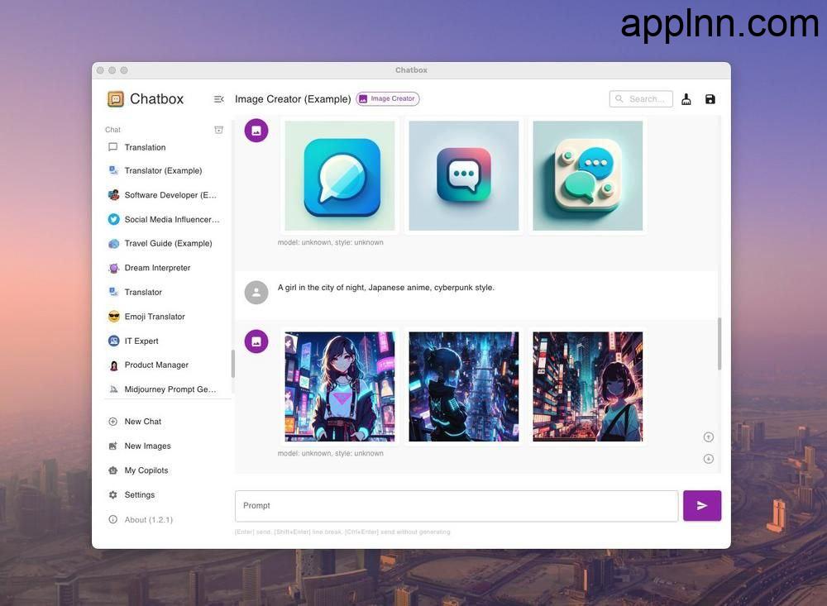Open the Translation chat
Screen dimensions: 827x606
(145, 146)
